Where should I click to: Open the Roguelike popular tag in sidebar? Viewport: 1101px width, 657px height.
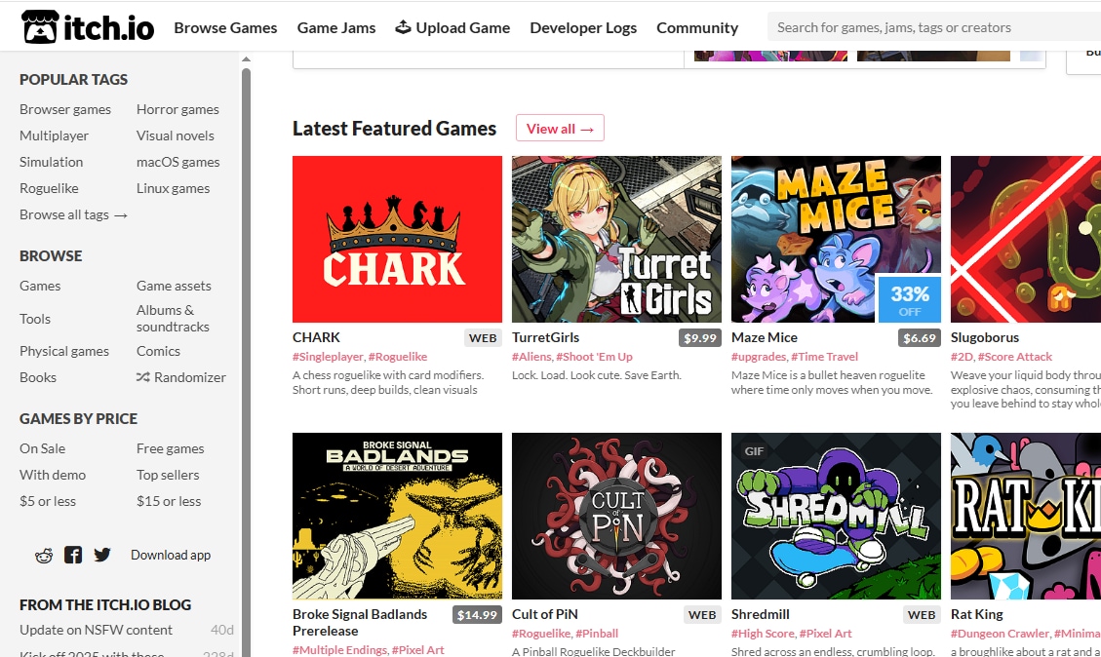click(x=49, y=188)
